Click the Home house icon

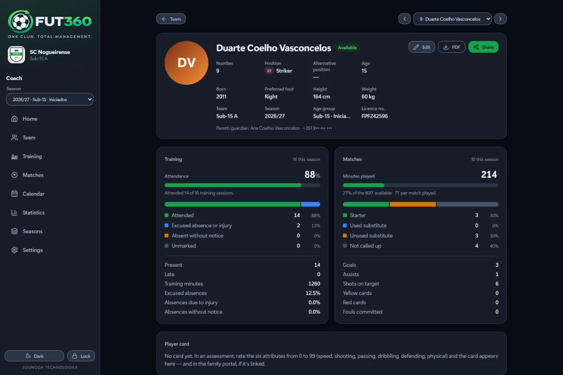click(15, 119)
